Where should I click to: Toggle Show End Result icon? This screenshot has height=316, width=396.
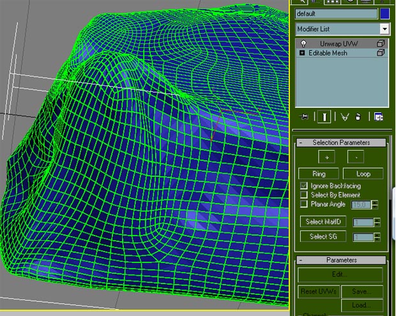[x=324, y=117]
